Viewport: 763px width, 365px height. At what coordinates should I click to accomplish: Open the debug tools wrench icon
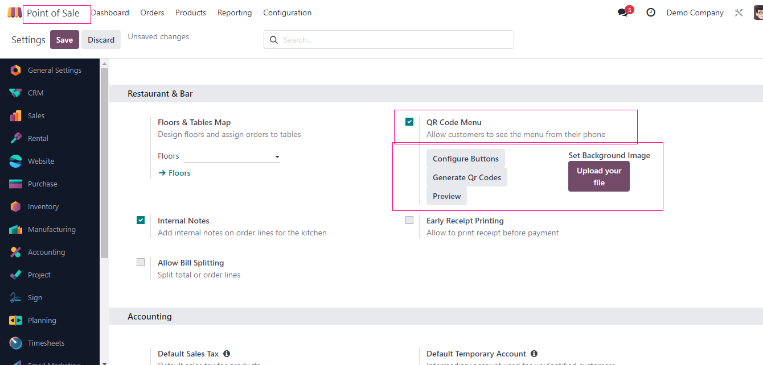pos(739,13)
